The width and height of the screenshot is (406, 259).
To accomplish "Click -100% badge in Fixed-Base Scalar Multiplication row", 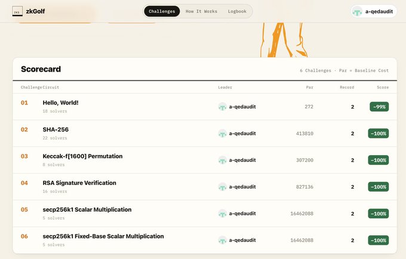I will tap(379, 240).
